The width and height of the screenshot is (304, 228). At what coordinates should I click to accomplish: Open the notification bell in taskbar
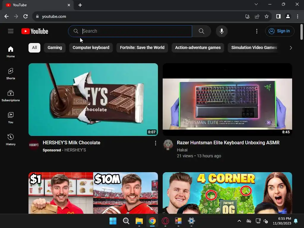tap(296, 221)
